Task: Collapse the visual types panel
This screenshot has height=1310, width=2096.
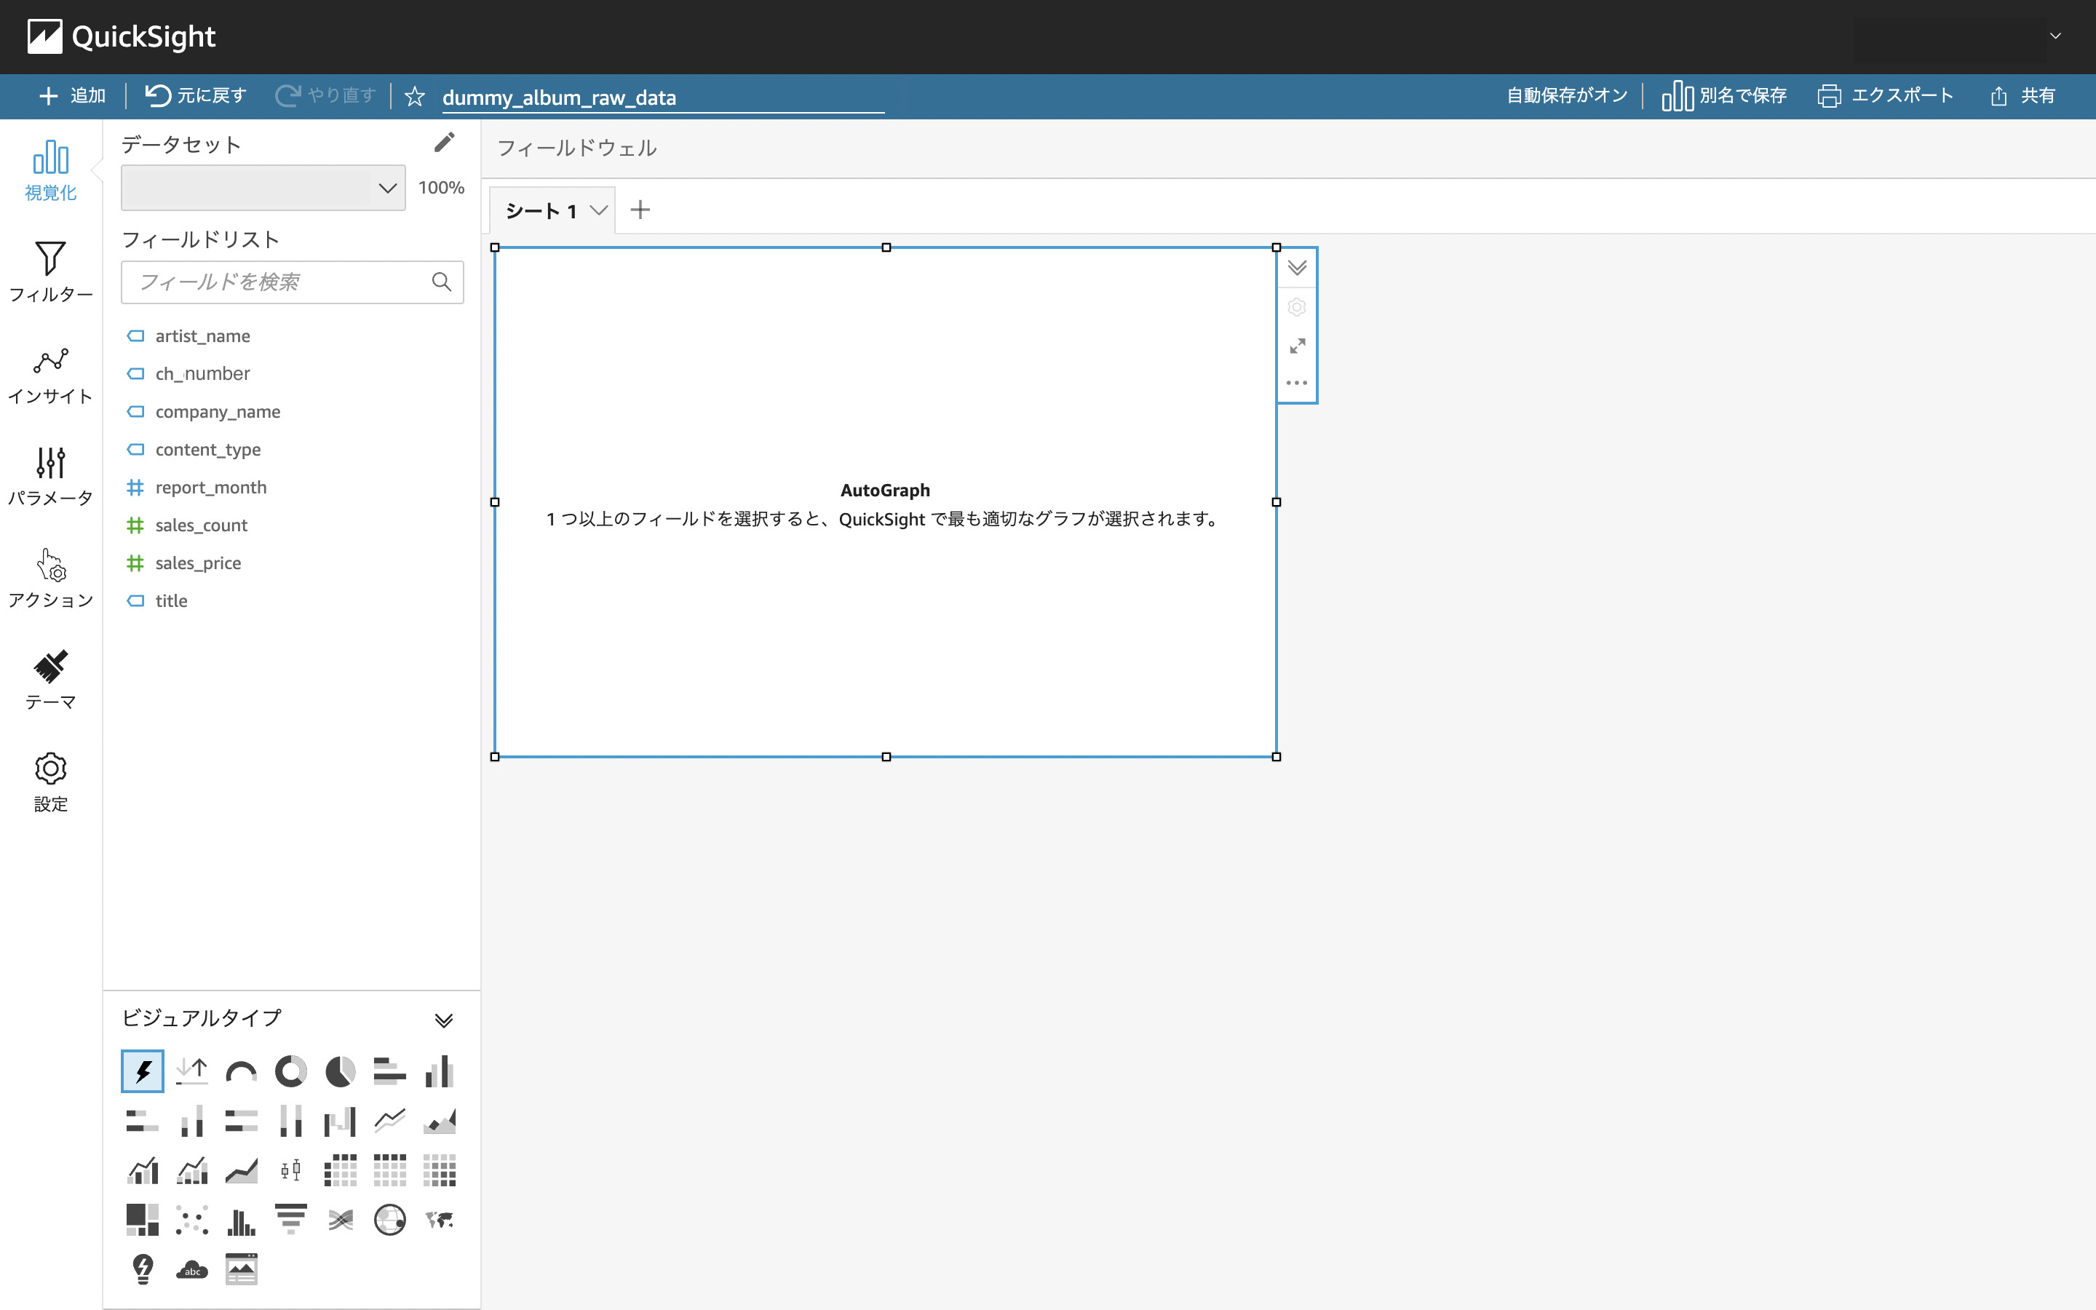Action: [443, 1020]
